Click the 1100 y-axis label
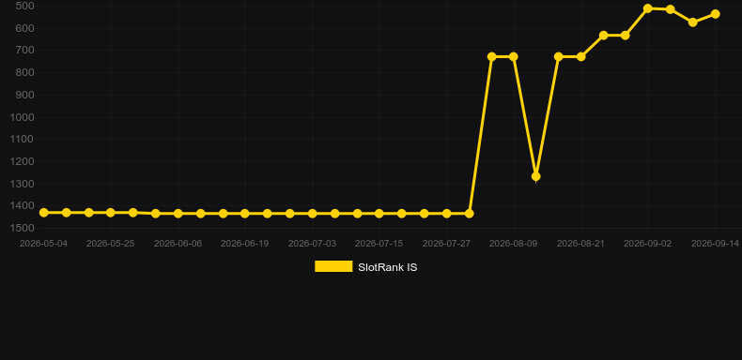The height and width of the screenshot is (360, 742). click(x=23, y=140)
